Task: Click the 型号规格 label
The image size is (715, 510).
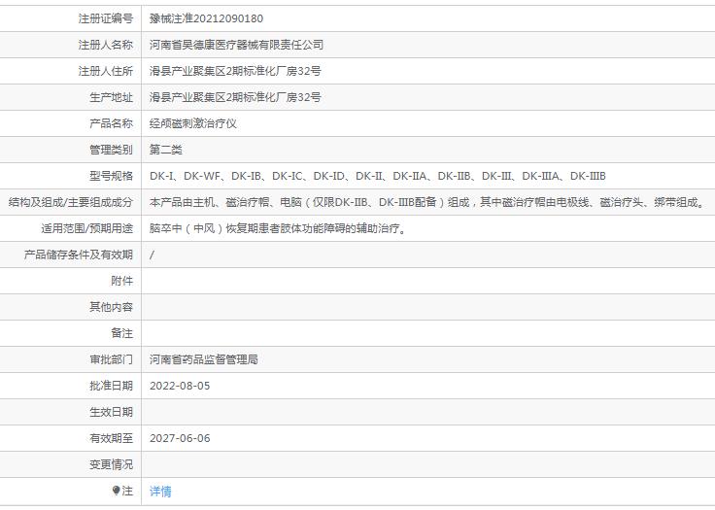Action: click(111, 176)
